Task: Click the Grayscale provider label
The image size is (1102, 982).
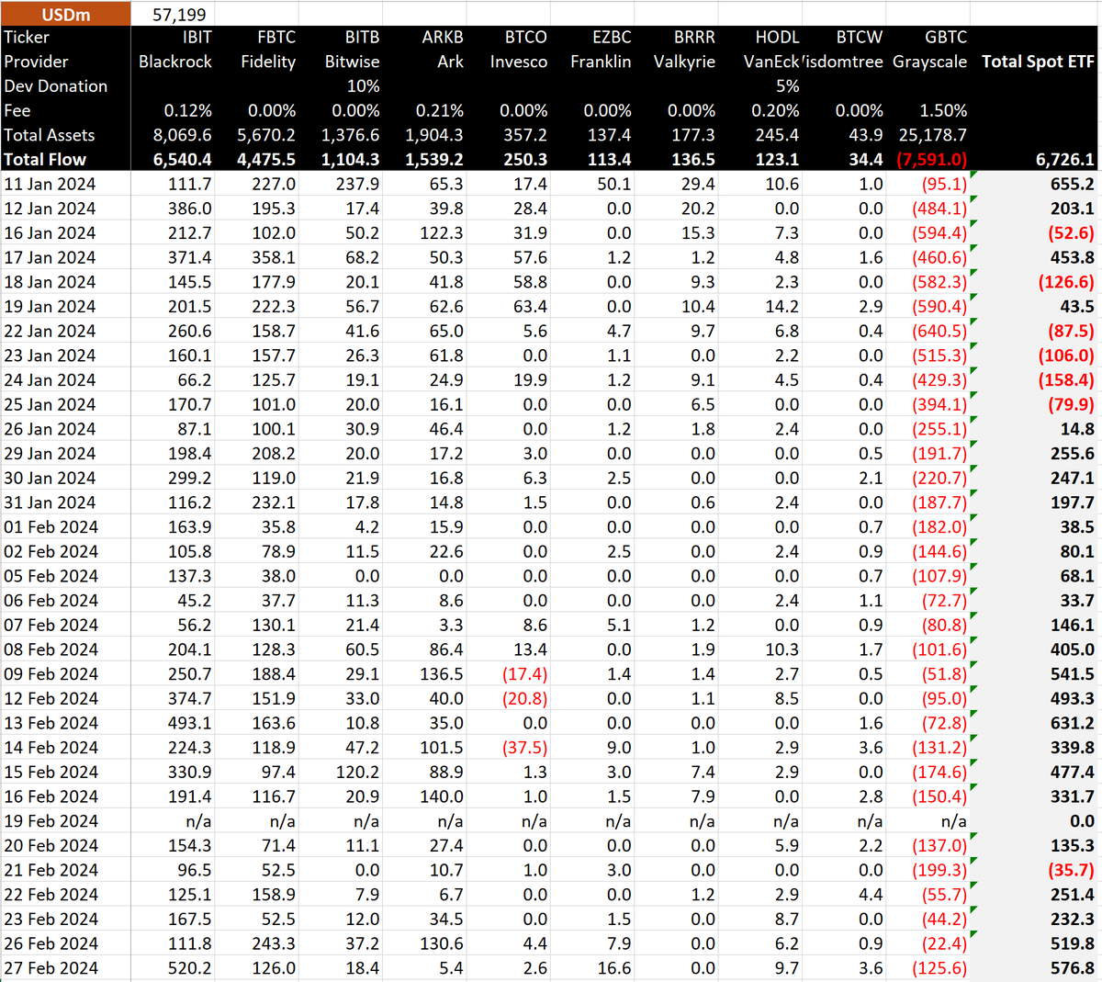Action: tap(930, 62)
